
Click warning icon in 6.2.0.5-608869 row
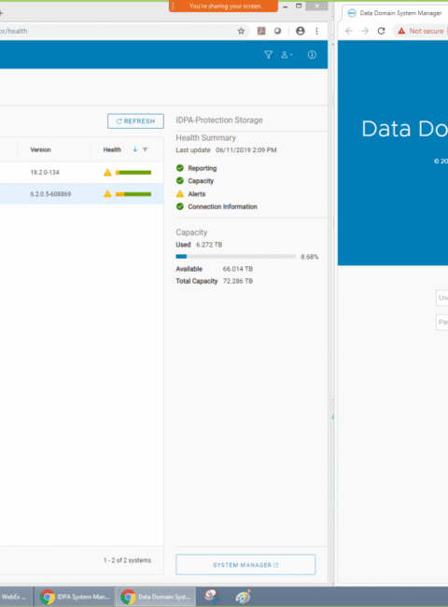[x=107, y=194]
